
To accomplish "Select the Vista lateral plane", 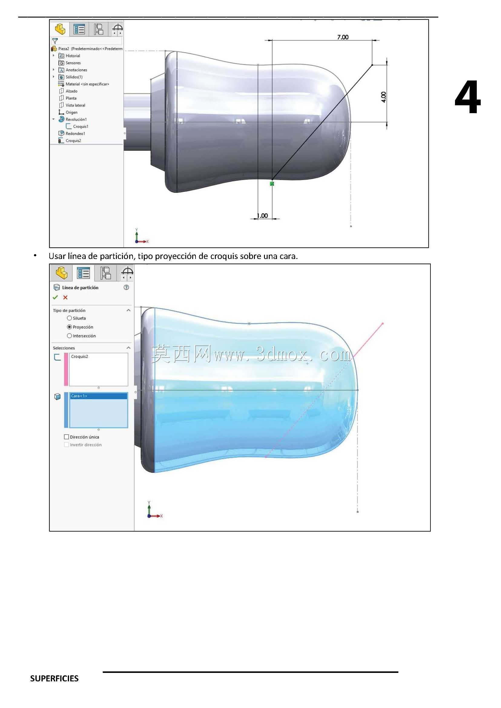I will [x=75, y=105].
